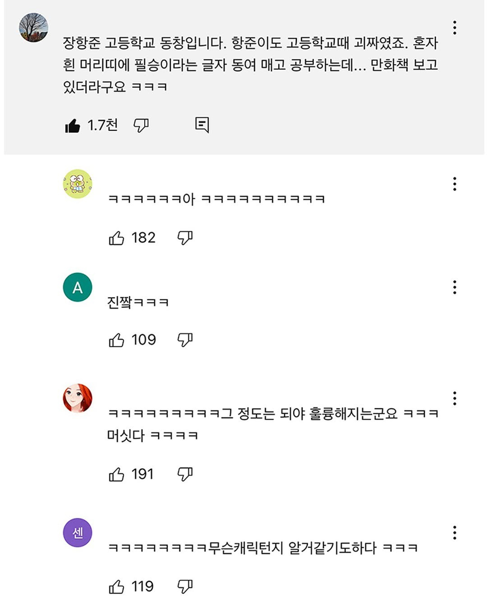Viewport: 487px width, 609px height.
Task: Open options menu for the frog-avatar reply
Action: (x=455, y=184)
